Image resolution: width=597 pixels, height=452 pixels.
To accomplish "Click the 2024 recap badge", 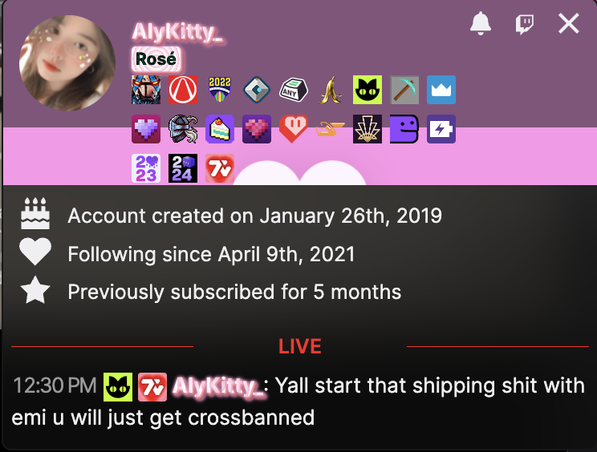I will [x=183, y=168].
